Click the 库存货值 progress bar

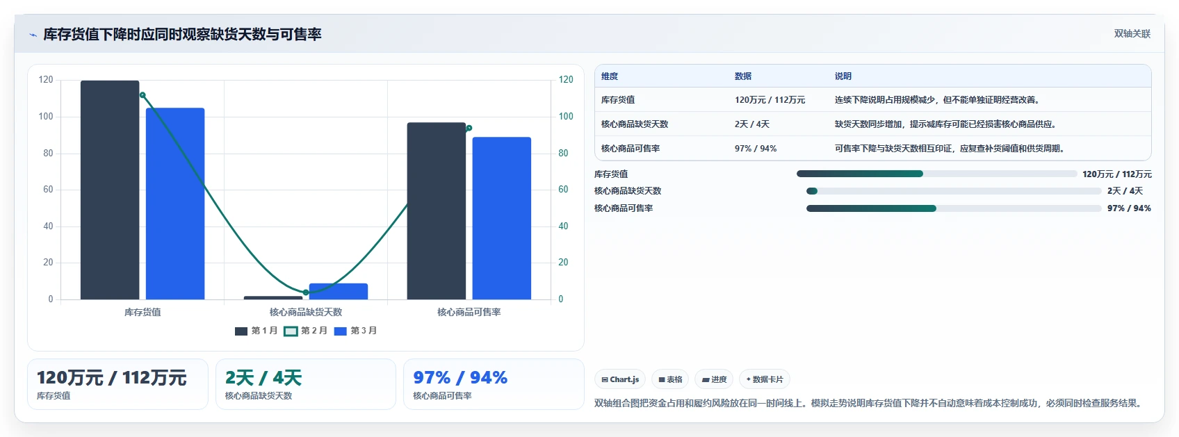click(x=936, y=174)
